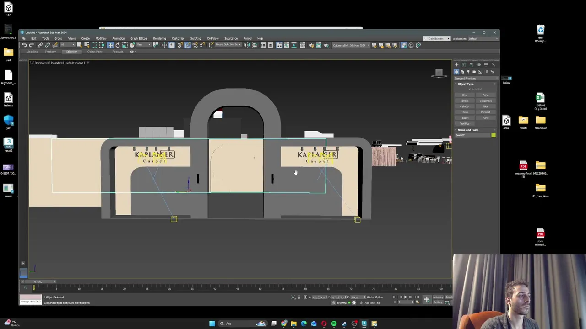586x329 pixels.
Task: Select the Shapes category icon
Action: coord(462,72)
